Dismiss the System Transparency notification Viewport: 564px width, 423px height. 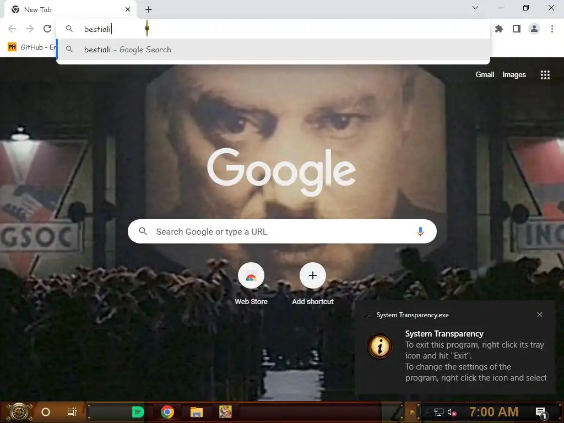point(540,314)
